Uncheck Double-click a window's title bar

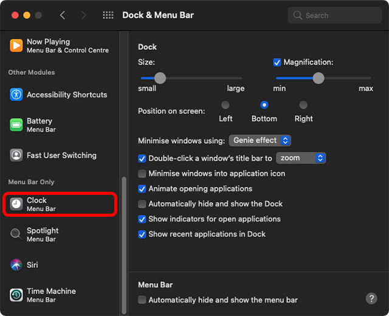[142, 158]
